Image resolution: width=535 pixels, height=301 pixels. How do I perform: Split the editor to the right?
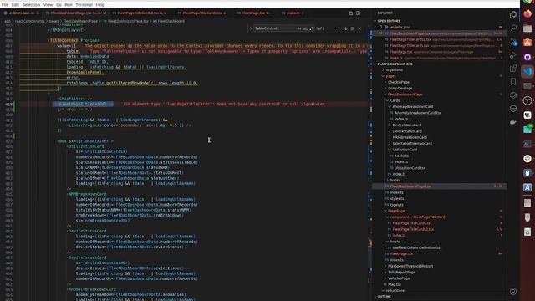pyautogui.click(x=358, y=13)
